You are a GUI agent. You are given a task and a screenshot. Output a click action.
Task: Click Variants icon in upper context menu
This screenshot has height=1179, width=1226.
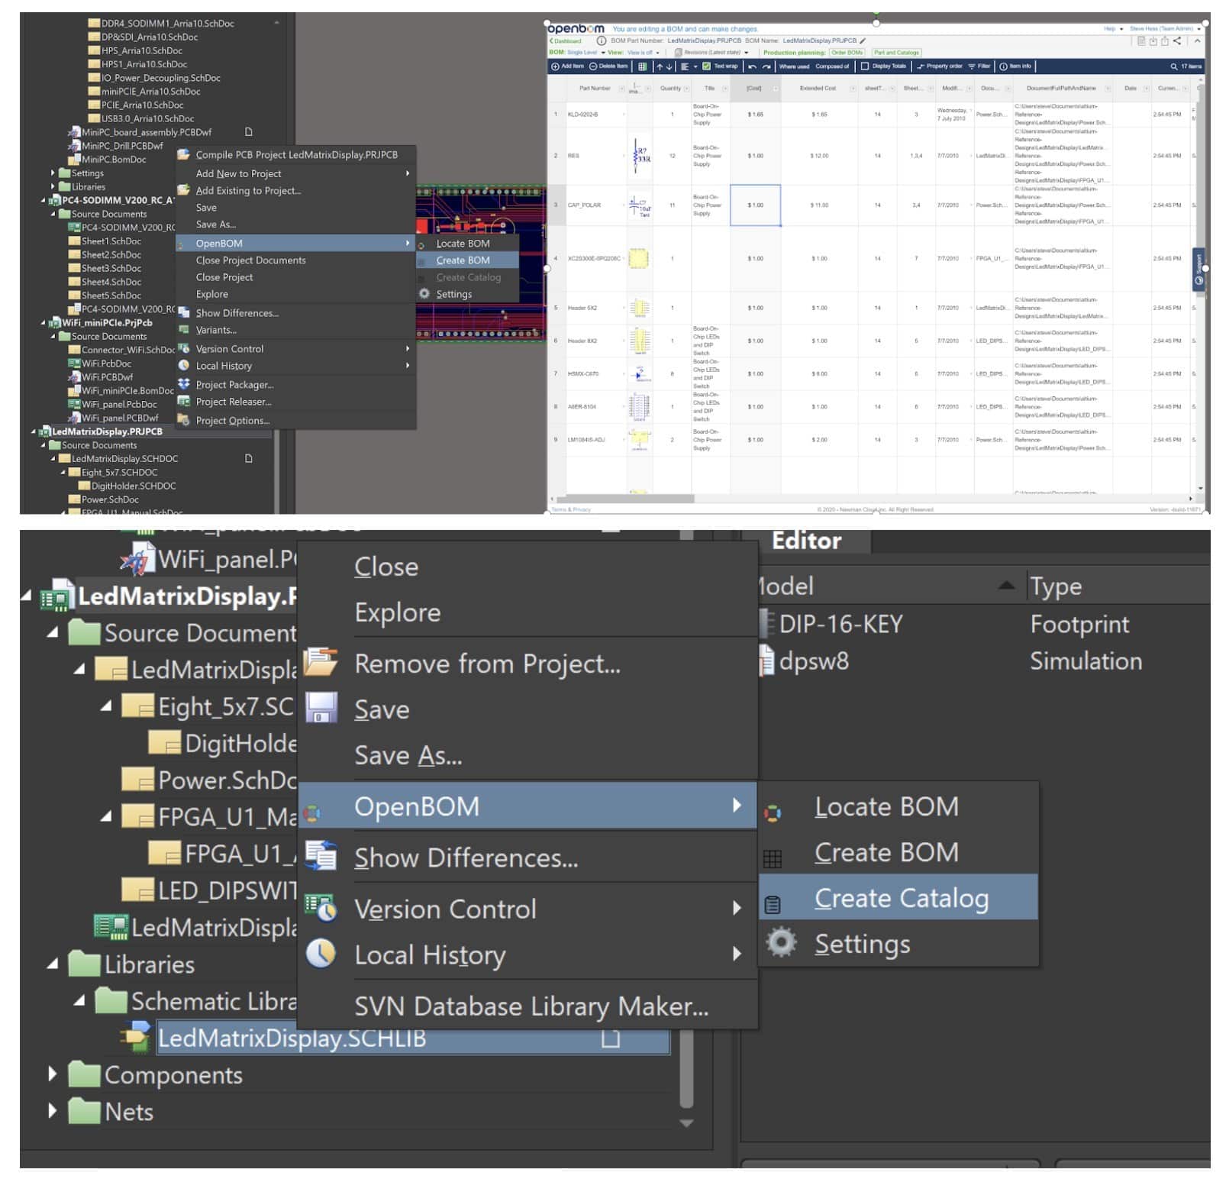point(184,330)
